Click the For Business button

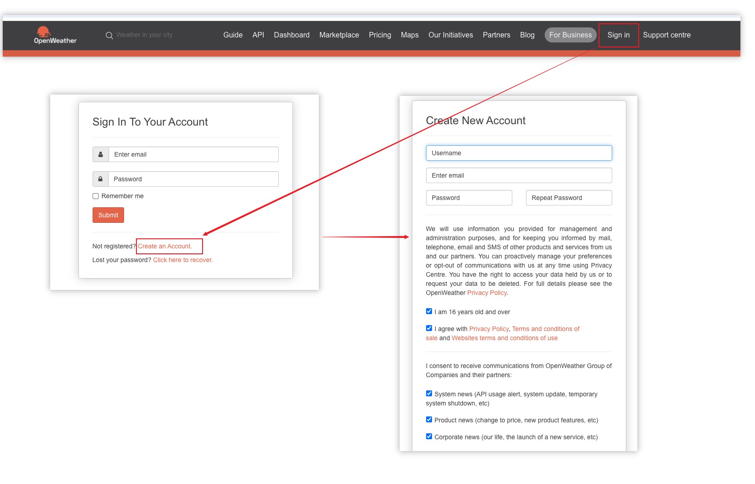click(570, 35)
